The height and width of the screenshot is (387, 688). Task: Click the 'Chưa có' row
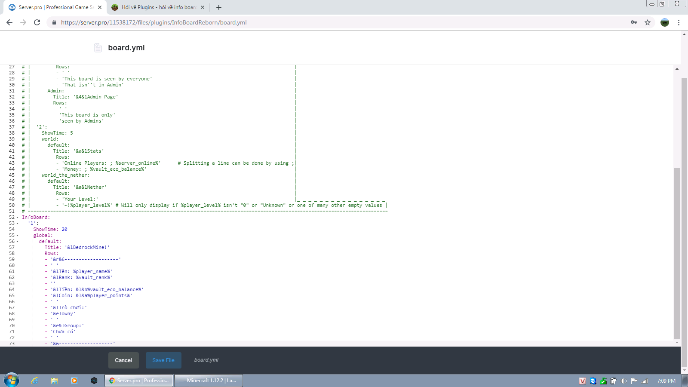click(x=60, y=332)
